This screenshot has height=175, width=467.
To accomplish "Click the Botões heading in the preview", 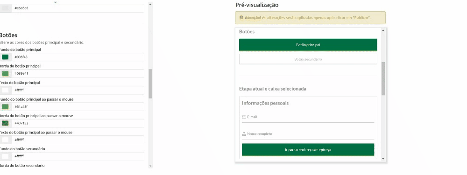I will click(247, 32).
